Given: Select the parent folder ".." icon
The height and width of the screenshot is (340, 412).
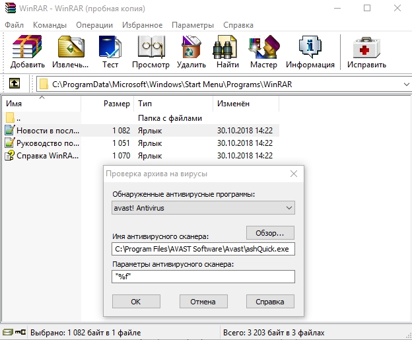Looking at the screenshot, I should [10, 118].
